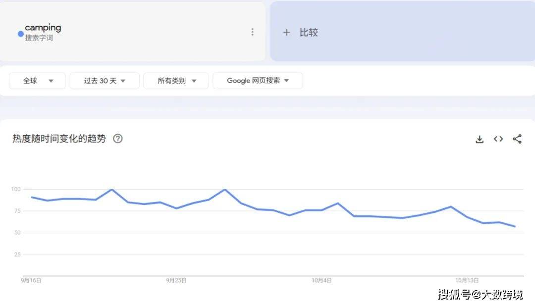Open the category dropdown 所有类别
Screen dimensions: 535x306
click(x=176, y=81)
